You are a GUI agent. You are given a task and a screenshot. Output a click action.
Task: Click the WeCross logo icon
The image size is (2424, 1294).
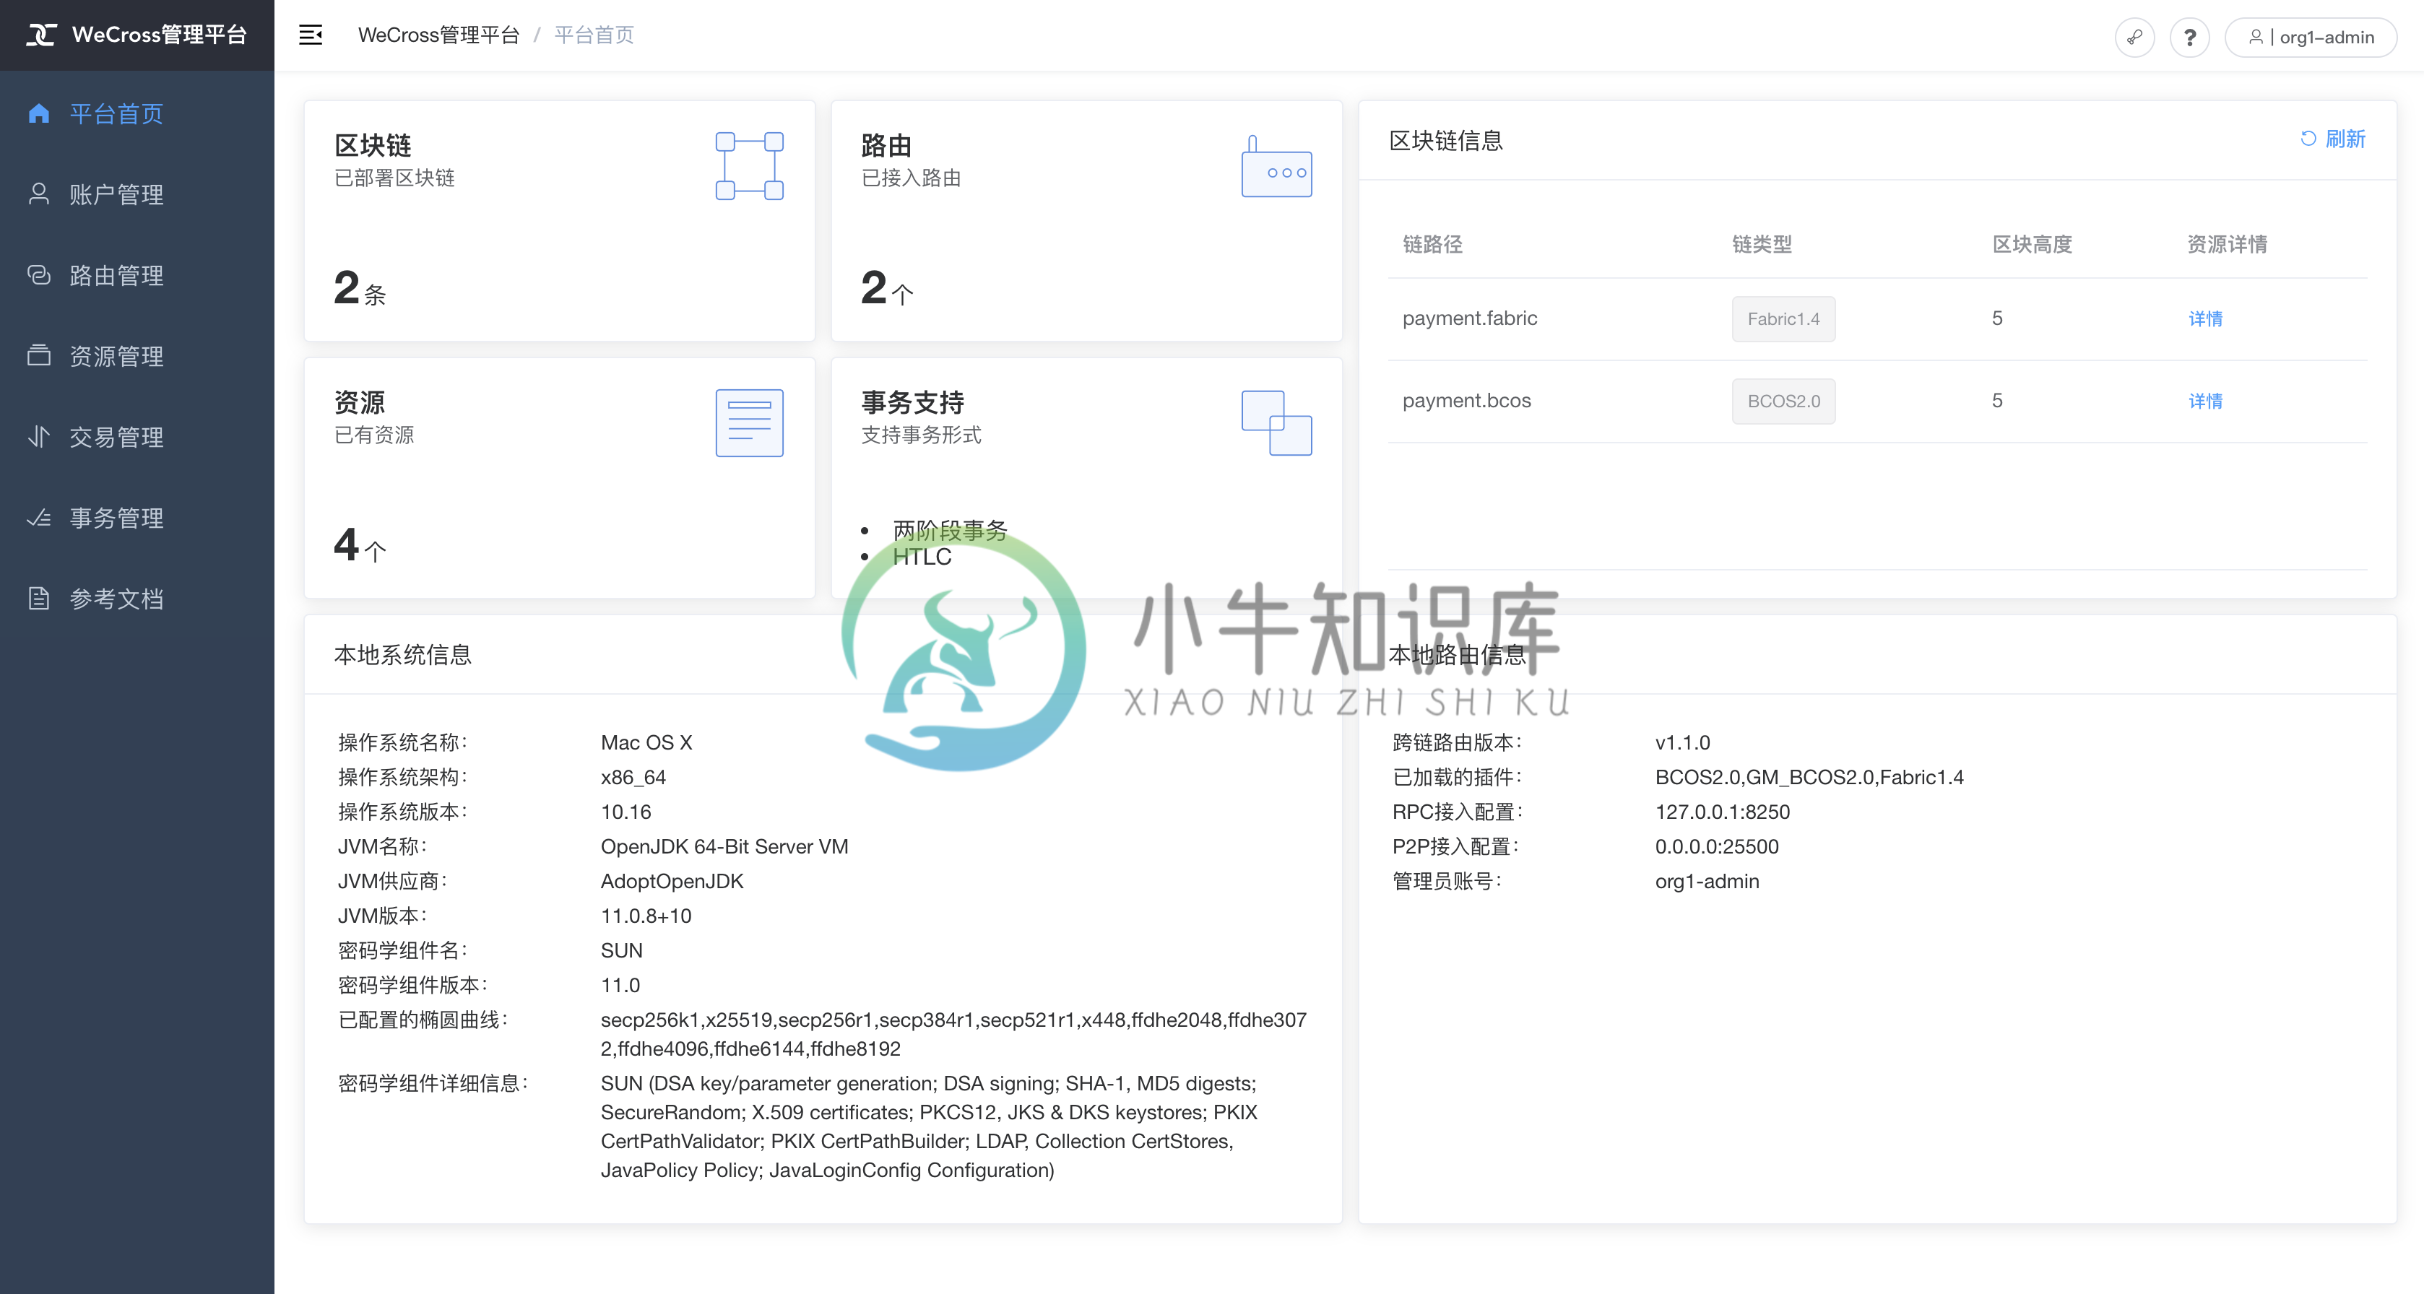[x=40, y=35]
